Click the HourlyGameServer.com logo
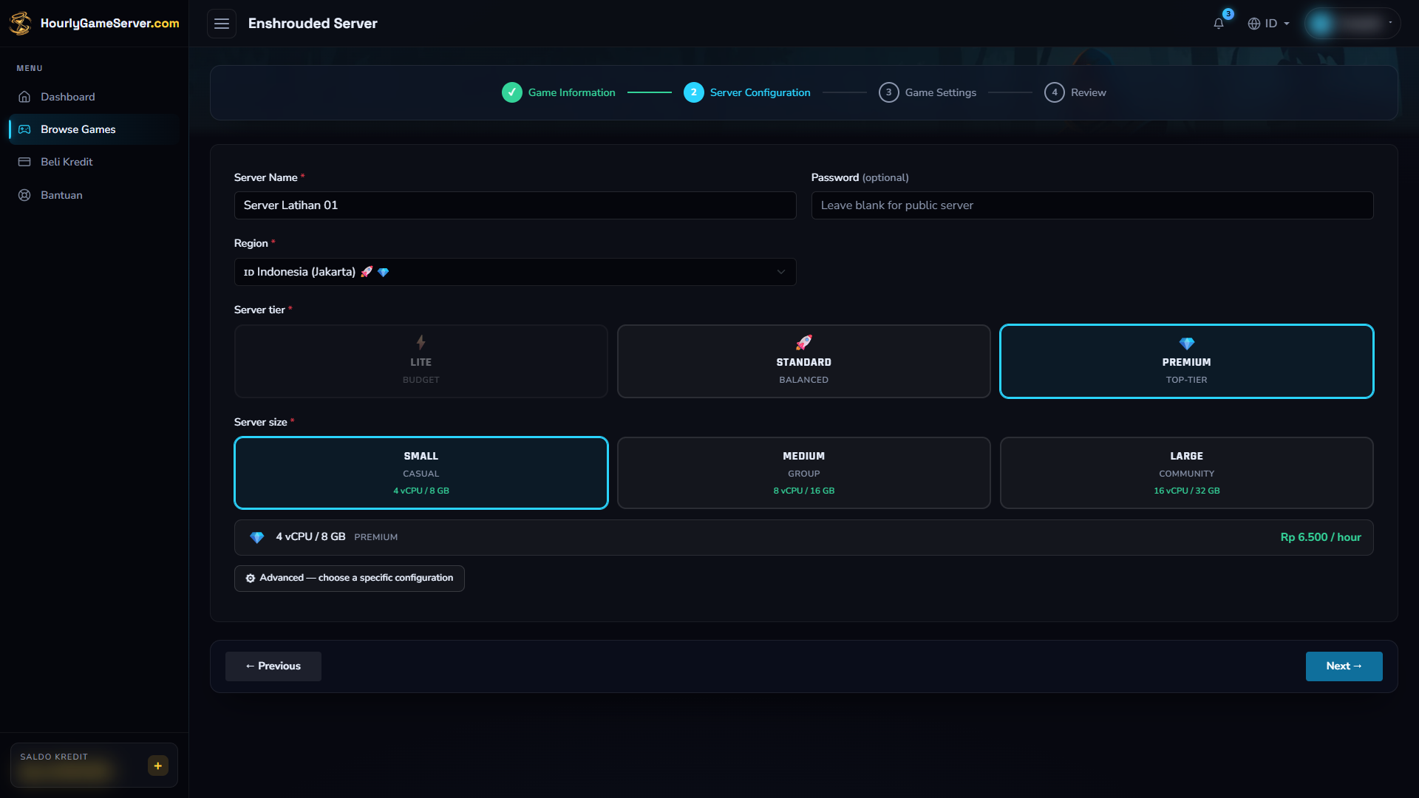Viewport: 1419px width, 798px height. click(x=94, y=24)
